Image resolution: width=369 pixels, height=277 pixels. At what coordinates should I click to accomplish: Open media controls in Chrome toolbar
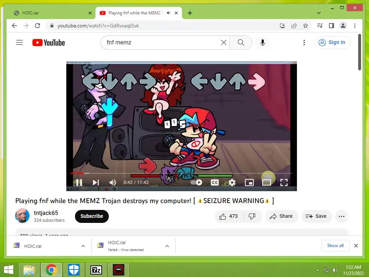(320, 26)
